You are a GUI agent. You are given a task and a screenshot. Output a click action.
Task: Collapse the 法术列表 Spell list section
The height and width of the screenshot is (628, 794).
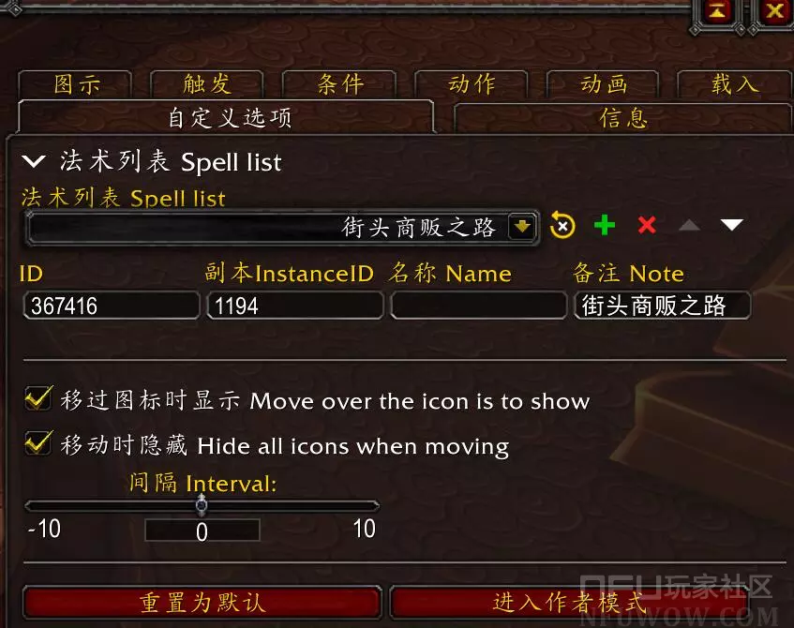pos(34,161)
